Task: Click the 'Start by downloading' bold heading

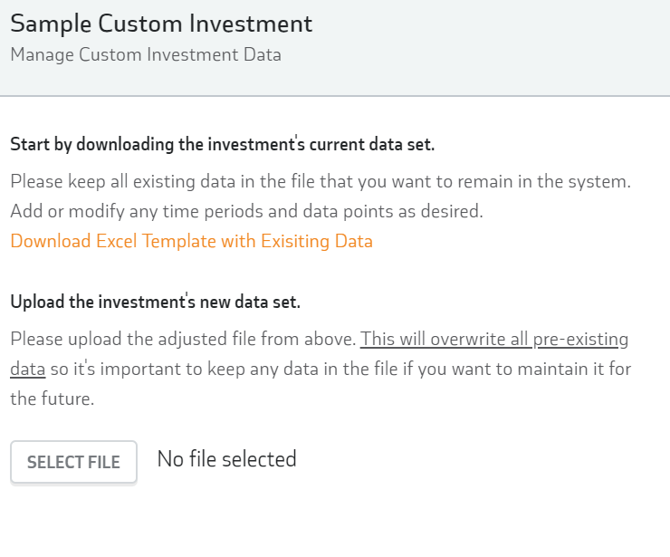Action: (223, 144)
